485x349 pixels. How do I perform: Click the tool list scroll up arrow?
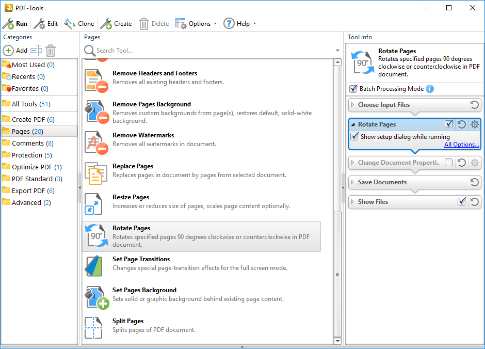(338, 62)
